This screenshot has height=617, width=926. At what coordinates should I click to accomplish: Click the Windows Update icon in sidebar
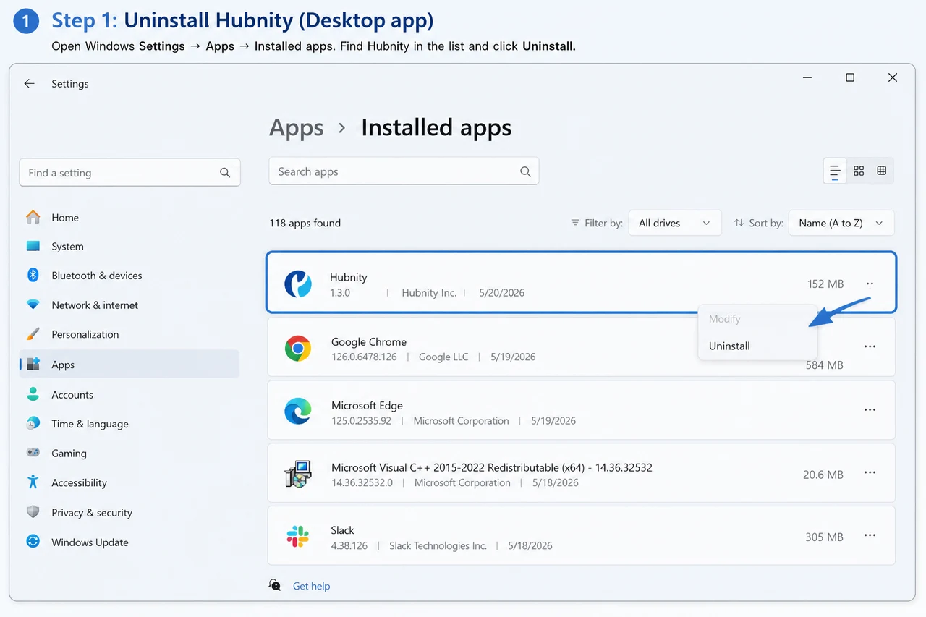(x=33, y=542)
